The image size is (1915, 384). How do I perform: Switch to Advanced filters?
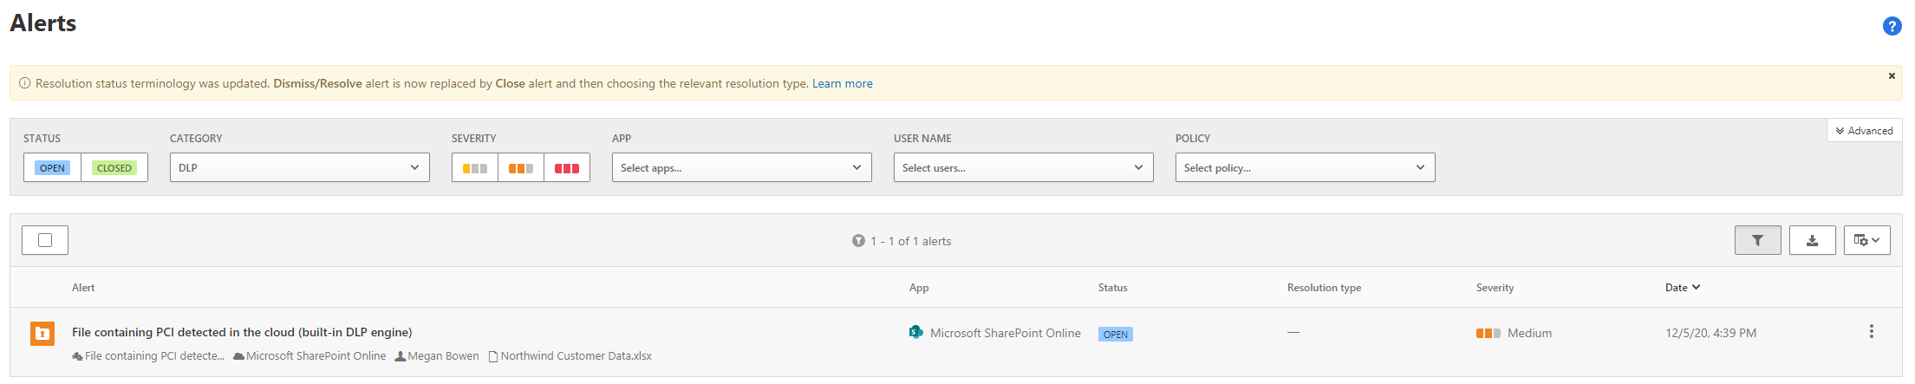click(x=1864, y=131)
